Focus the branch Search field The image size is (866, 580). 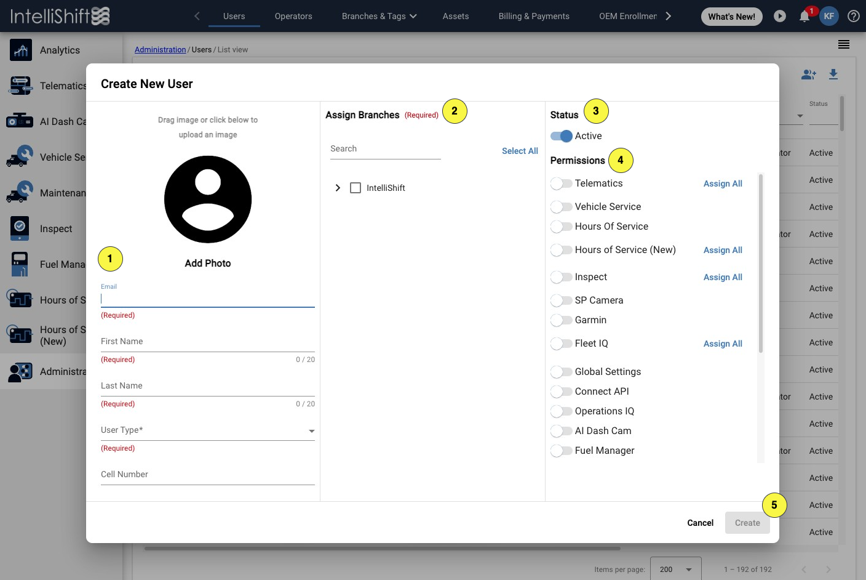point(386,149)
